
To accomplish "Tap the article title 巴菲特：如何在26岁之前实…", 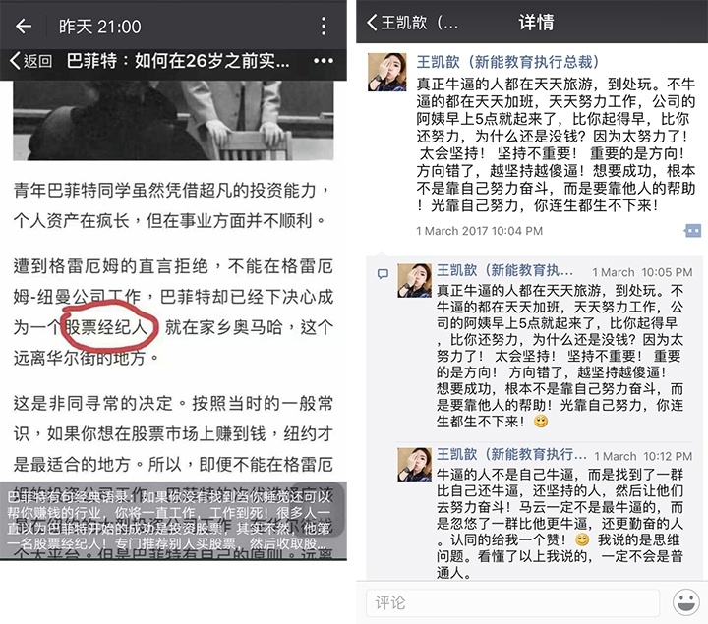I will coord(178,61).
